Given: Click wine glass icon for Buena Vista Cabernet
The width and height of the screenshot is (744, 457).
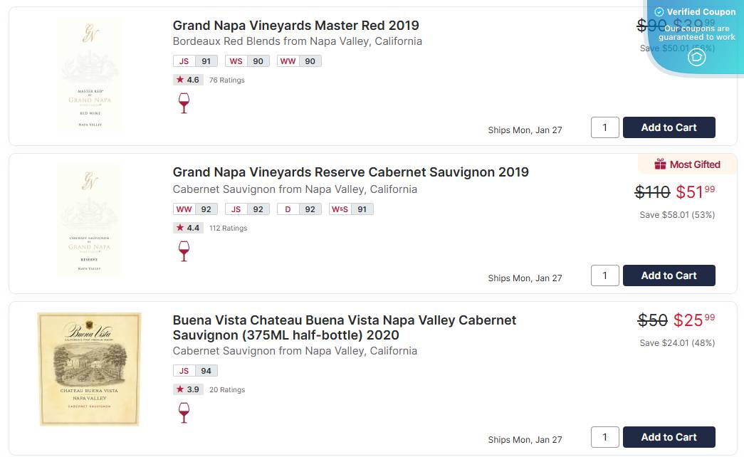Looking at the screenshot, I should [184, 412].
